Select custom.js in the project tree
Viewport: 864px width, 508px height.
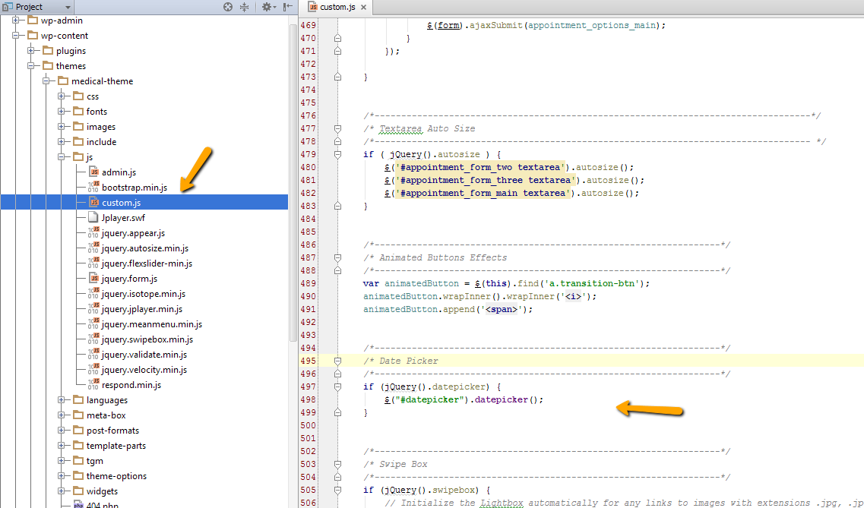click(x=122, y=203)
